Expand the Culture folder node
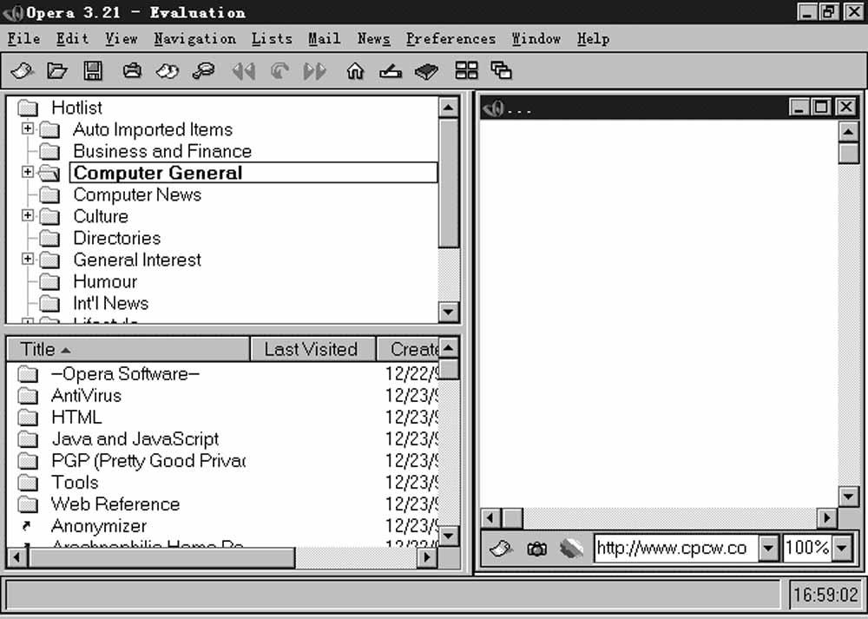 27,214
